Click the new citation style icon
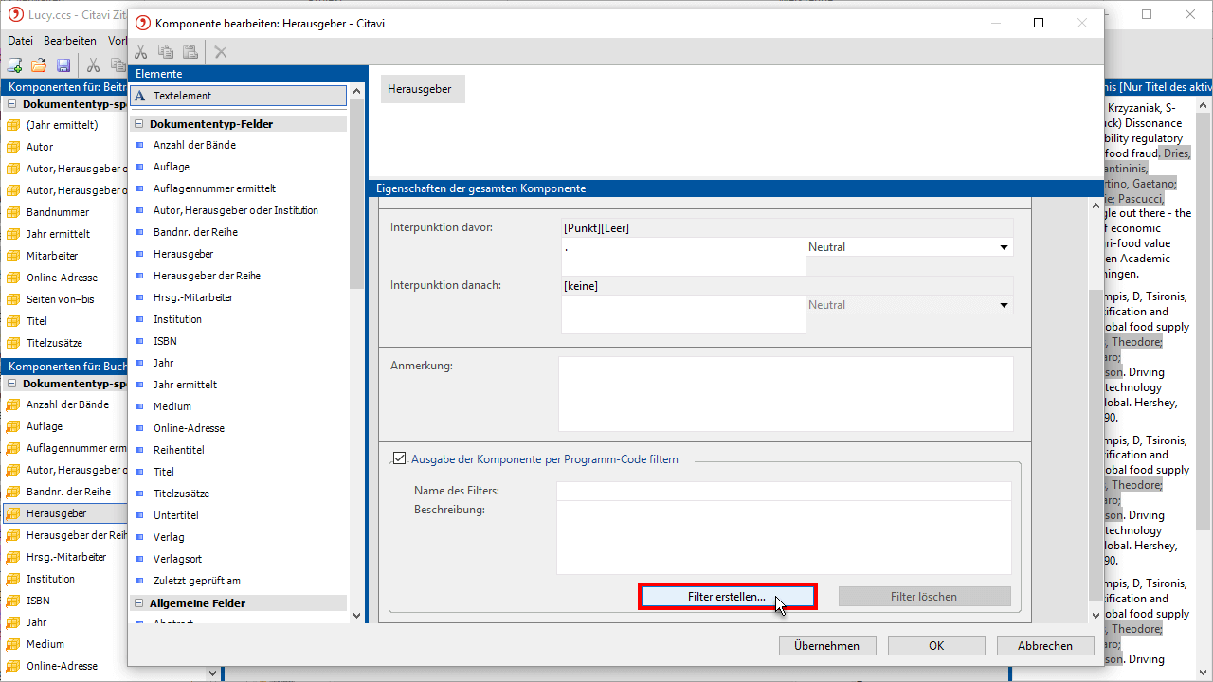 [14, 65]
